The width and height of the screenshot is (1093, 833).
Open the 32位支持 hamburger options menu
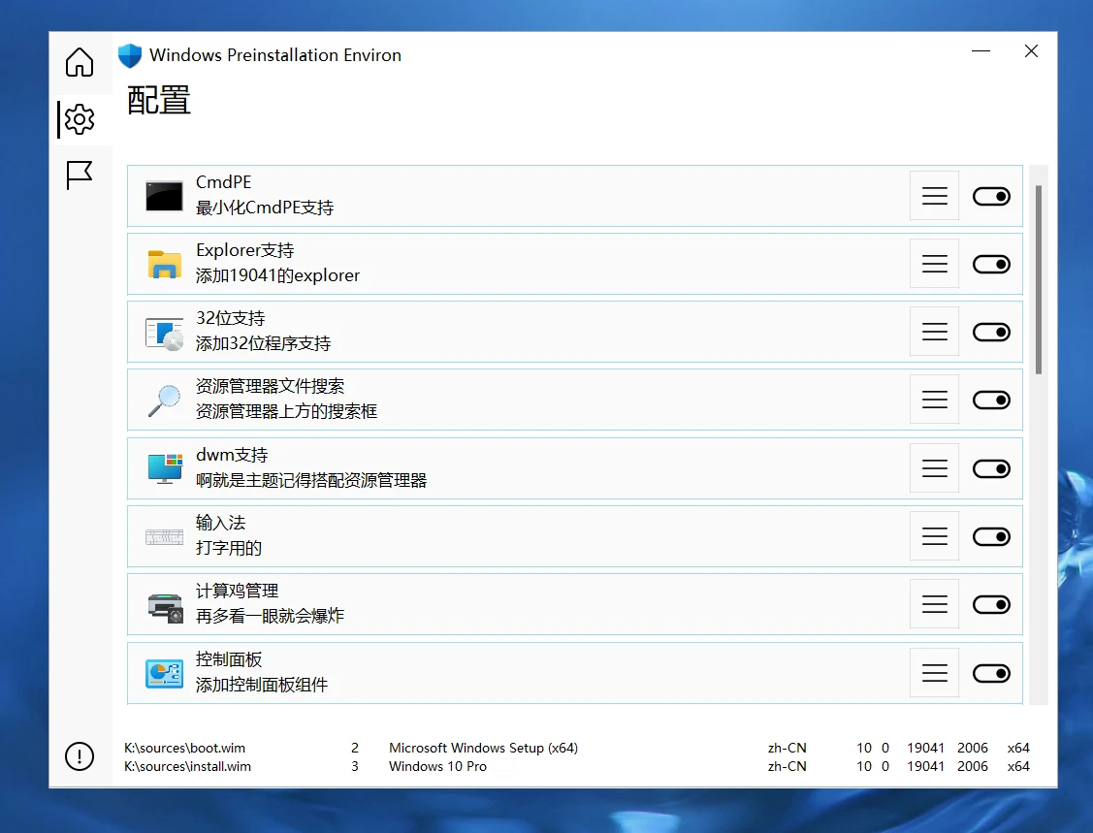pos(934,332)
